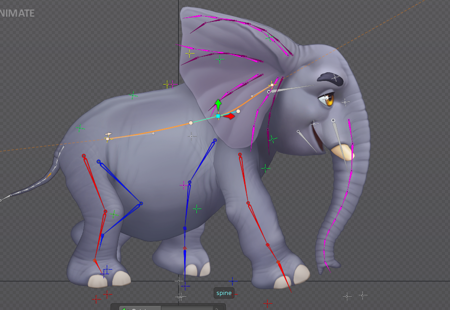Select the gray bone circle above the tusk
The height and width of the screenshot is (310, 450).
pos(333,120)
